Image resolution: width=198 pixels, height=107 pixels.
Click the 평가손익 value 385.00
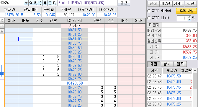[x=180, y=36]
